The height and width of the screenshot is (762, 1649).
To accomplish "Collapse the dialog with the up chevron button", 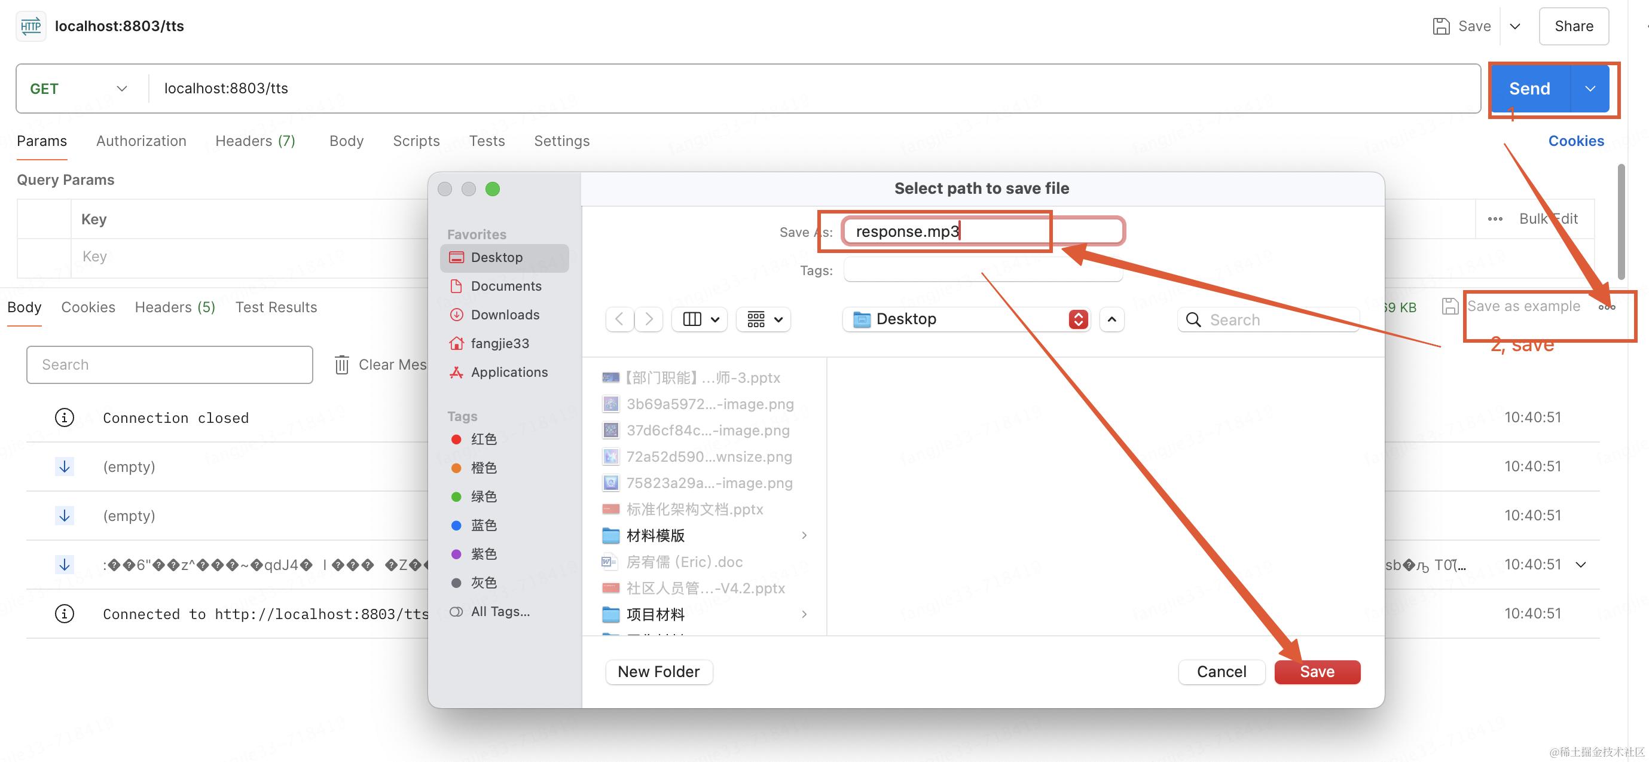I will click(1111, 319).
